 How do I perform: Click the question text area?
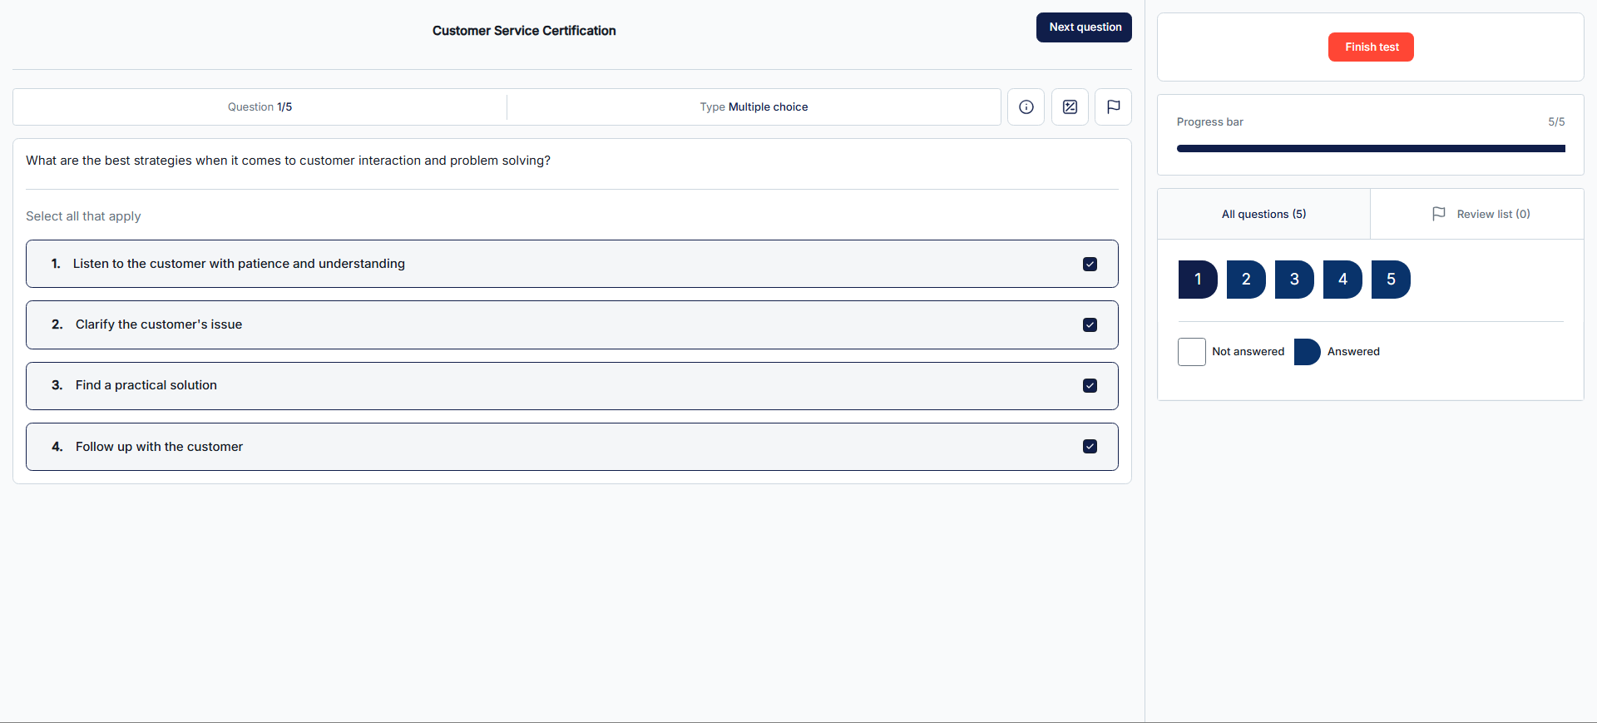point(288,161)
